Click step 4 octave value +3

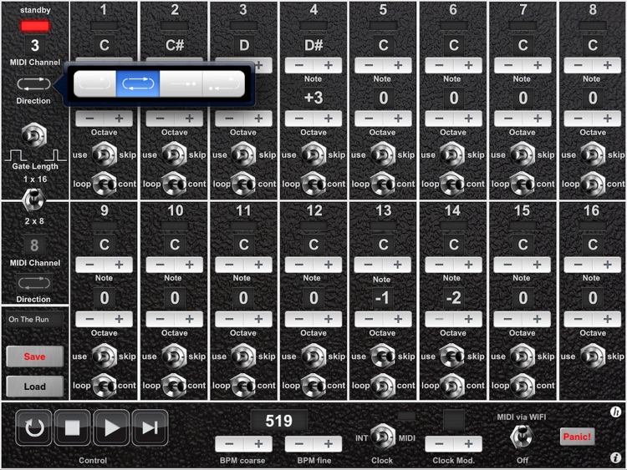313,98
